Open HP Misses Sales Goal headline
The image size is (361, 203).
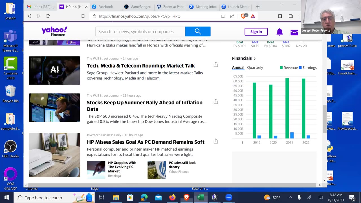click(x=146, y=142)
